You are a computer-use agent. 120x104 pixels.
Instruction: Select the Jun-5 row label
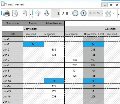[x=13, y=50]
